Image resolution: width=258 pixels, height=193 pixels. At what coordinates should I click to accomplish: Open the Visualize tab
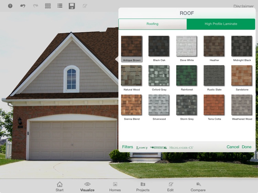[87, 186]
